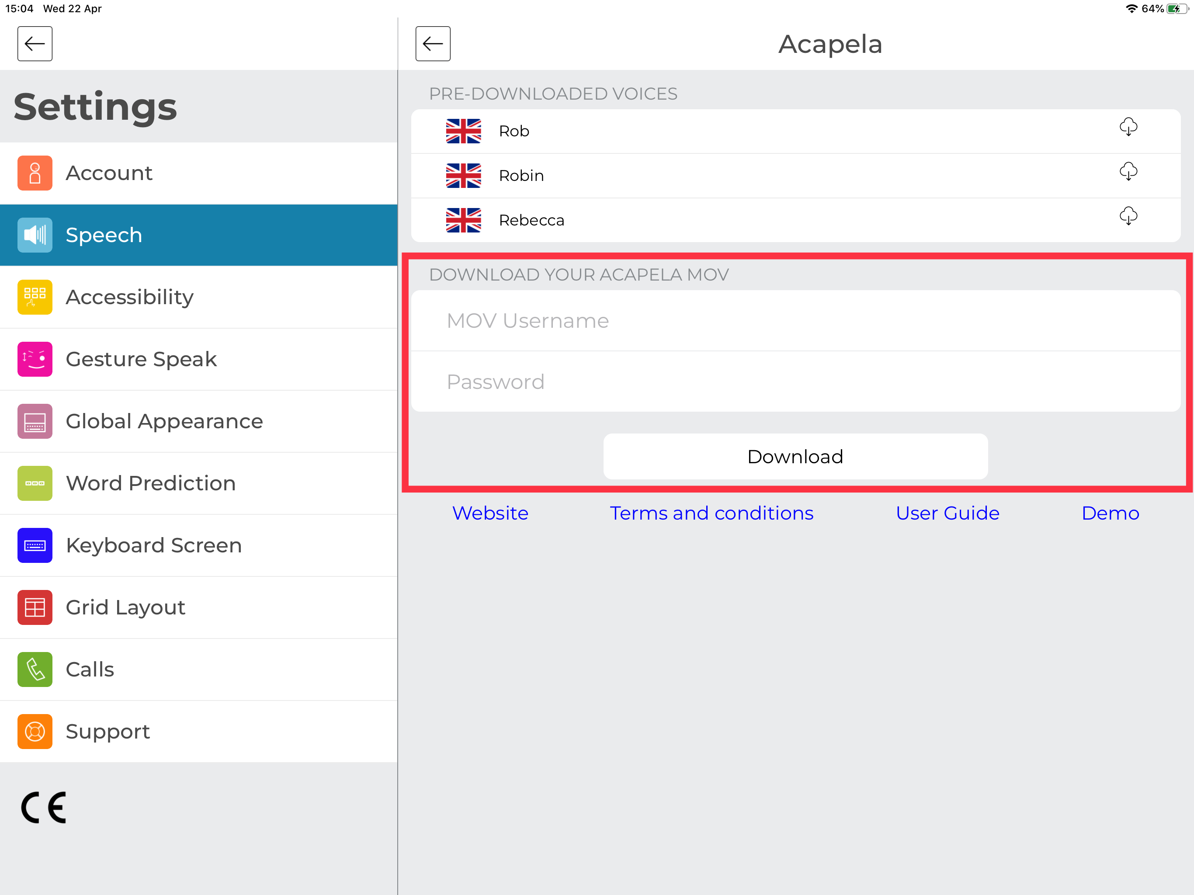Open Accessibility settings
Screen dimensions: 1194x895
pyautogui.click(x=199, y=298)
